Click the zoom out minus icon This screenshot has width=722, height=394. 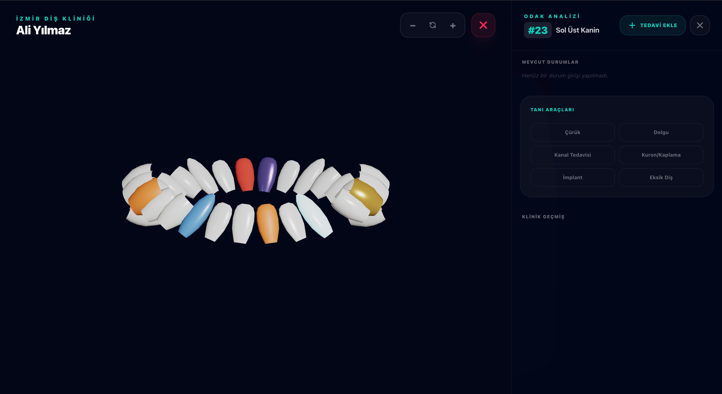[x=413, y=26]
